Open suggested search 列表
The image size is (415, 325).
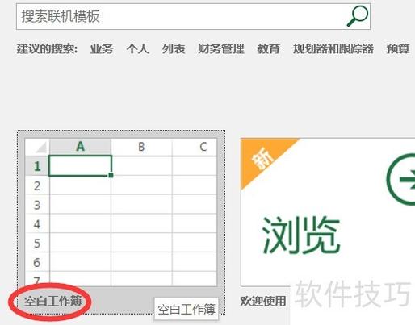174,49
